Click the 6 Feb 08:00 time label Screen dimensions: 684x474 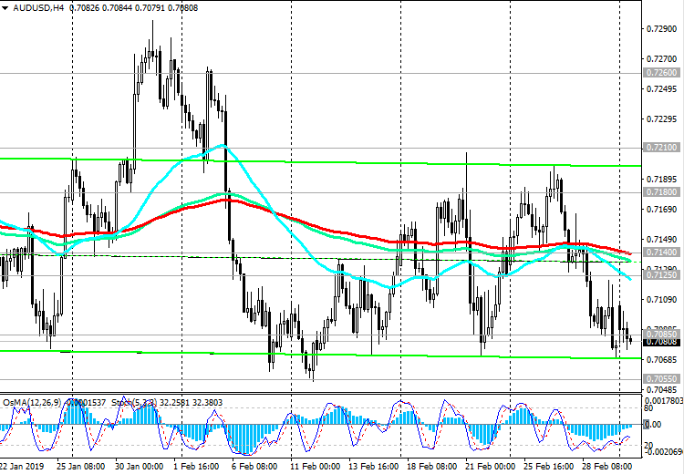click(254, 466)
